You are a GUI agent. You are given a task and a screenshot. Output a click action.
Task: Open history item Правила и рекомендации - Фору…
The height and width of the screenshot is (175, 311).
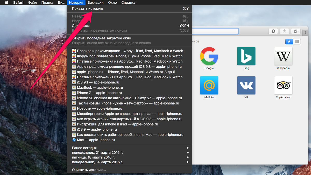click(x=129, y=51)
